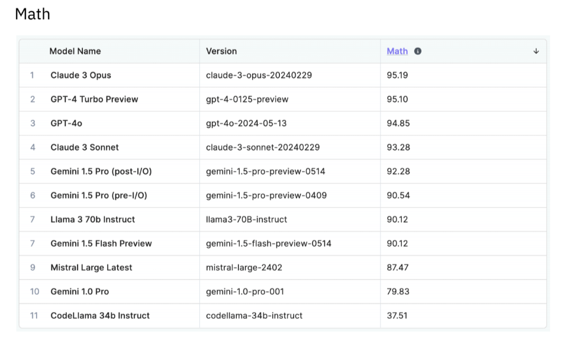Select the Model Name column header
The image size is (564, 343).
point(75,51)
